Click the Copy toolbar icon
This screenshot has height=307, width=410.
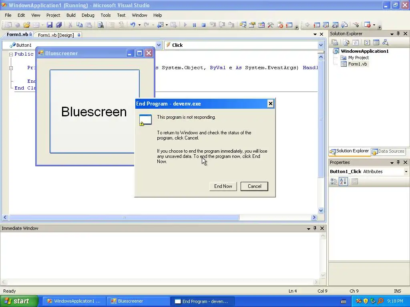(80, 25)
